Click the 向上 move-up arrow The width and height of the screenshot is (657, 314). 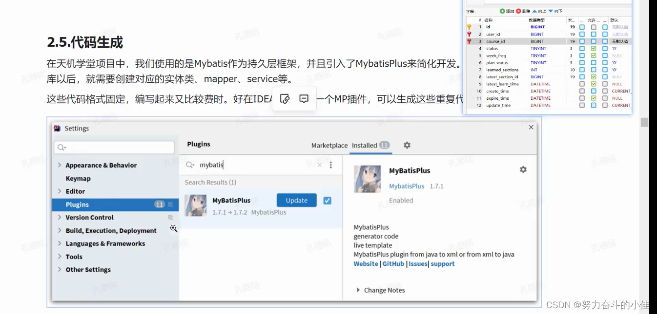[x=534, y=11]
